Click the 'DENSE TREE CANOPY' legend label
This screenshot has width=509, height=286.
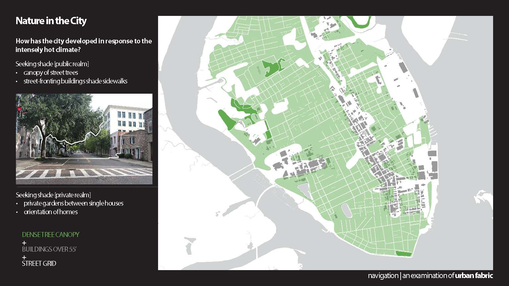51,235
